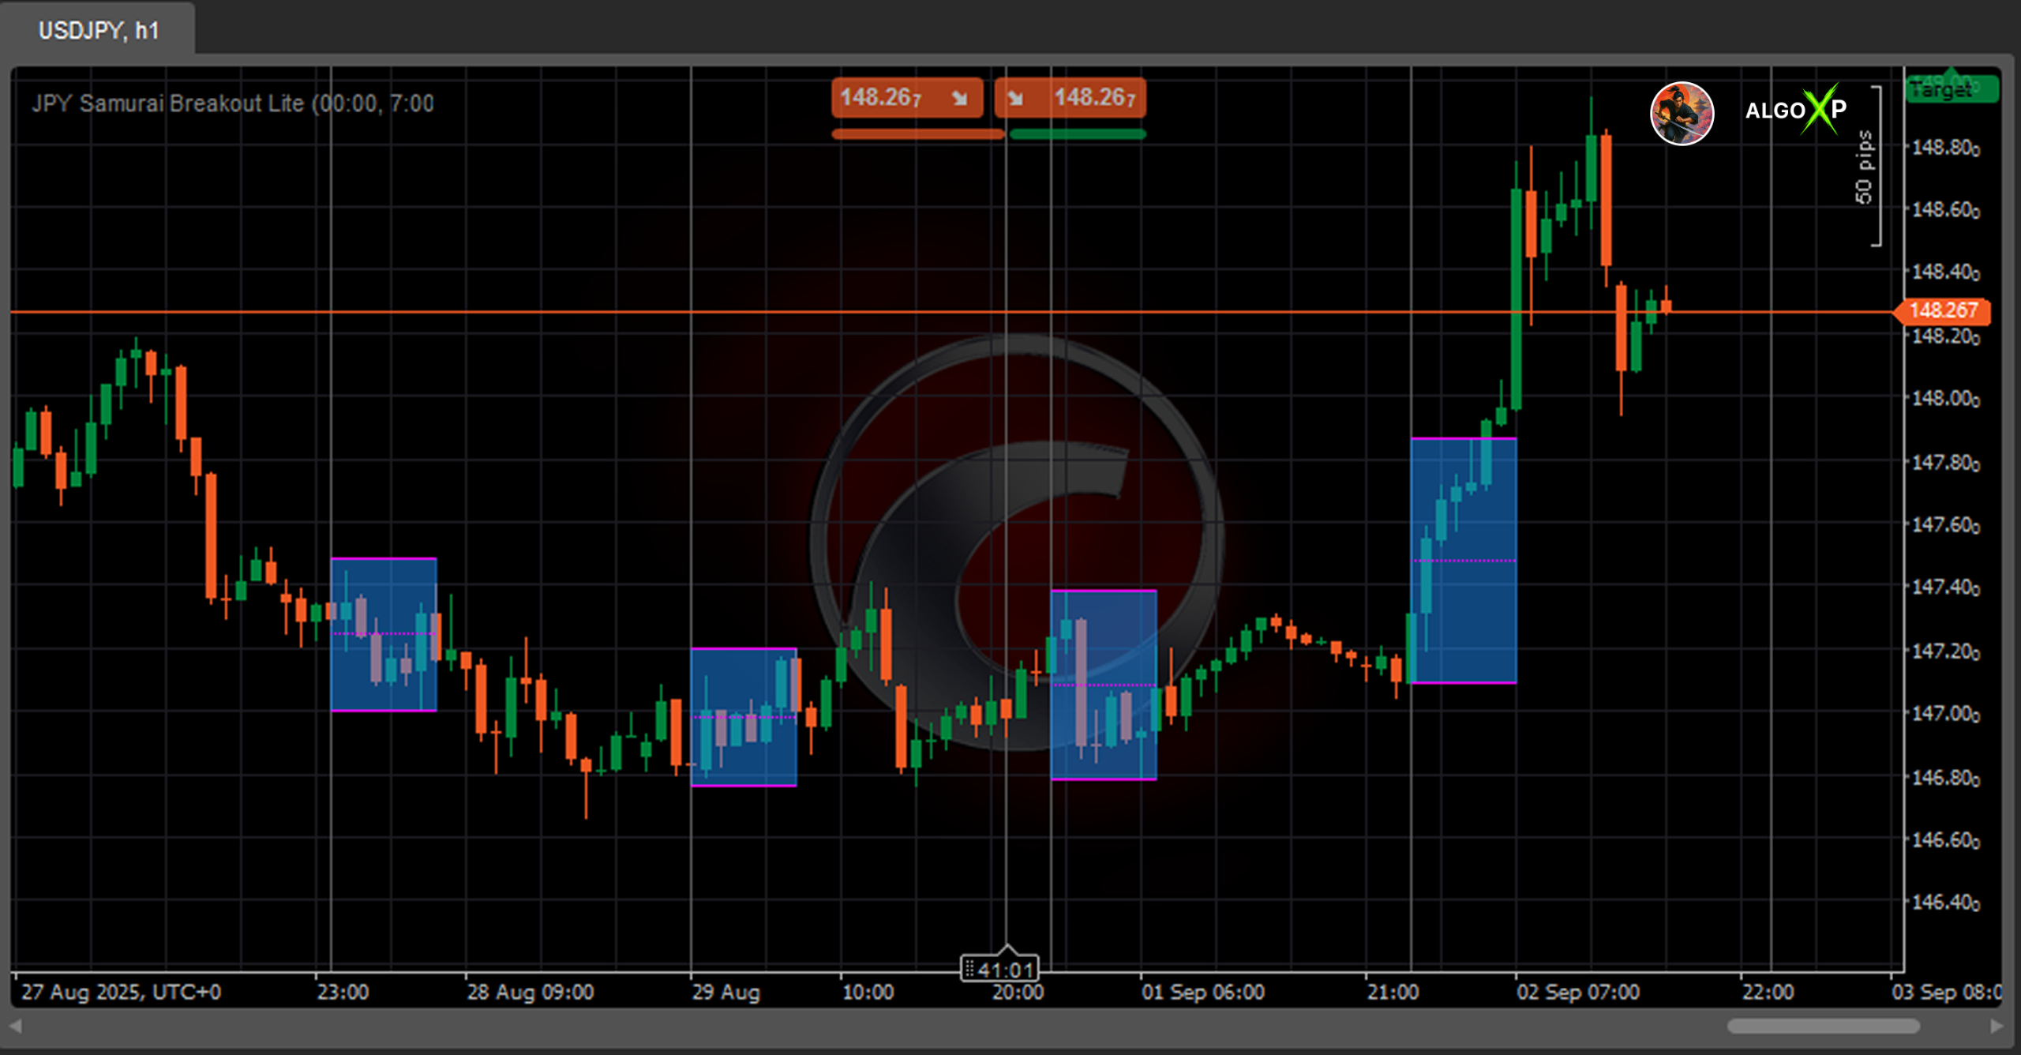The image size is (2021, 1055).
Task: Click the 02 Sep breakout box
Action: pos(1463,561)
